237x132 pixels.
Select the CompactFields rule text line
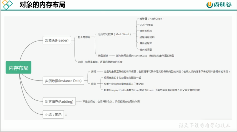(x=152, y=90)
